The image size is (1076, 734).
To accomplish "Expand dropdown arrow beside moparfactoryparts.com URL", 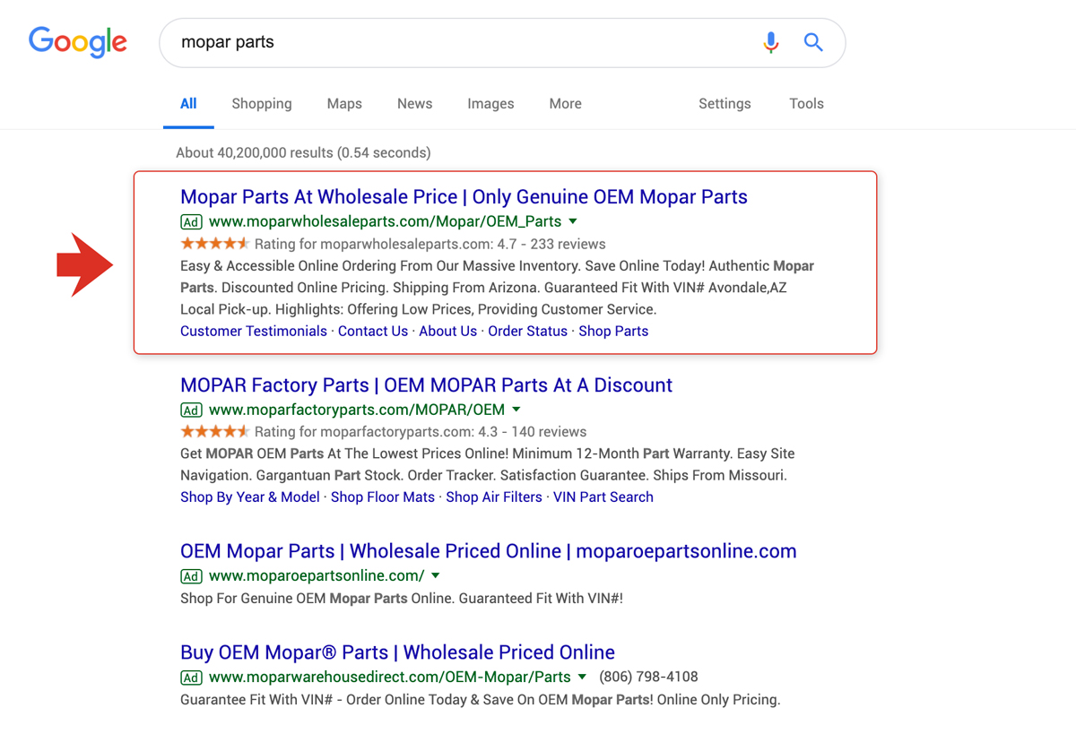I will pyautogui.click(x=516, y=410).
